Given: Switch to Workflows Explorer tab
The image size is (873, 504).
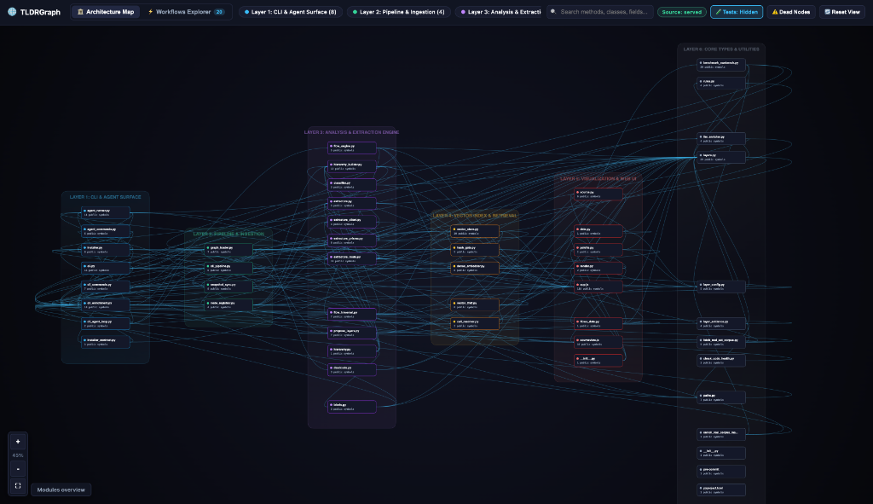Looking at the screenshot, I should tap(187, 12).
